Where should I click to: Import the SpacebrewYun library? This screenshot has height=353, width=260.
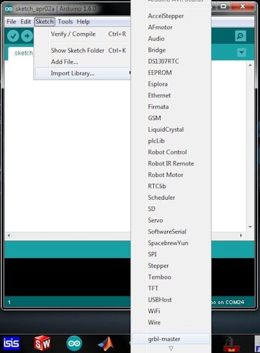(168, 243)
